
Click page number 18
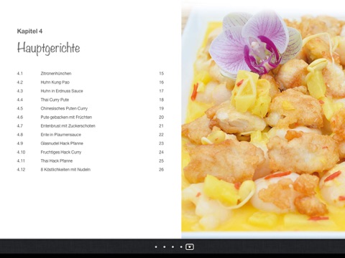coord(162,100)
